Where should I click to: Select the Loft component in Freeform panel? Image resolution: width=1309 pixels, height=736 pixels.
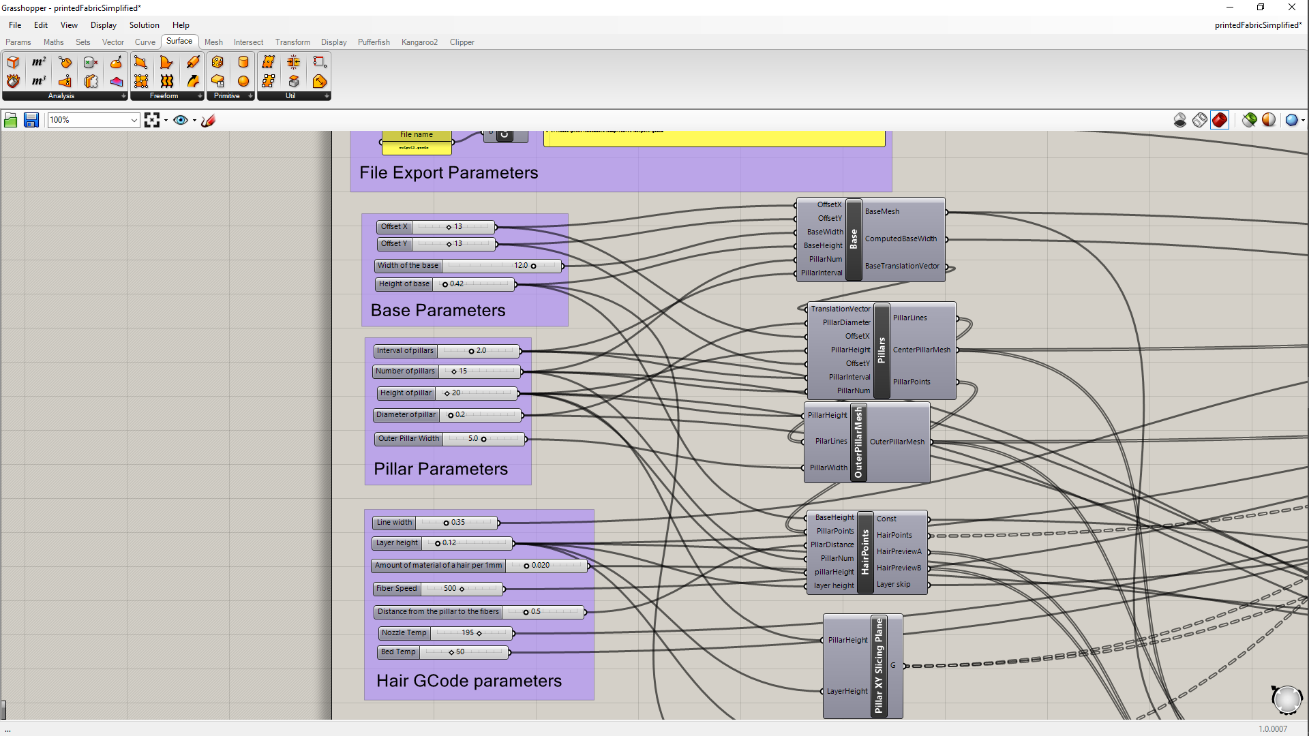point(167,81)
